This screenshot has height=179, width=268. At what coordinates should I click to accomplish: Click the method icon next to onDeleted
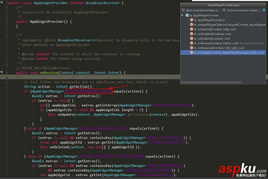point(192,29)
